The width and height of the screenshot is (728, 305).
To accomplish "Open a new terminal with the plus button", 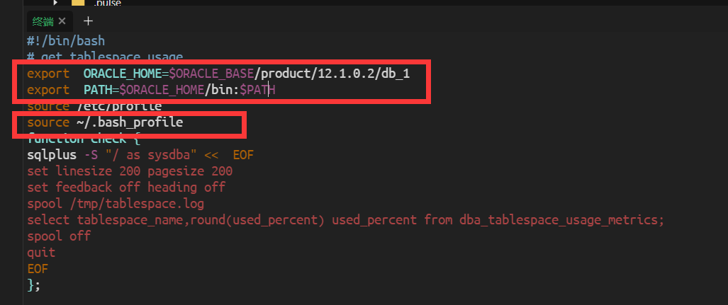I will point(88,21).
